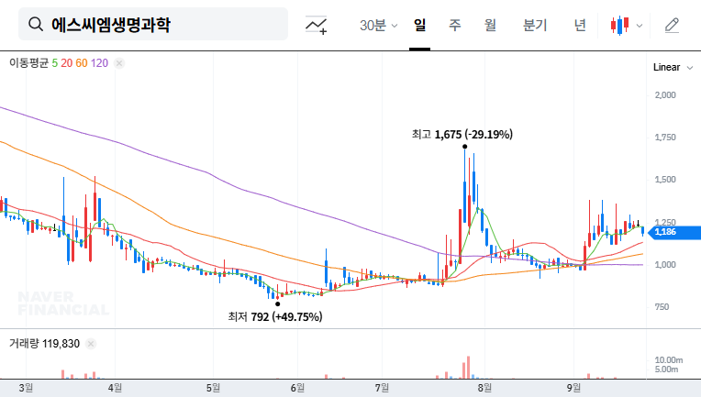Click the 에스씨엠생명과학 search field
The width and height of the screenshot is (701, 397).
(153, 24)
